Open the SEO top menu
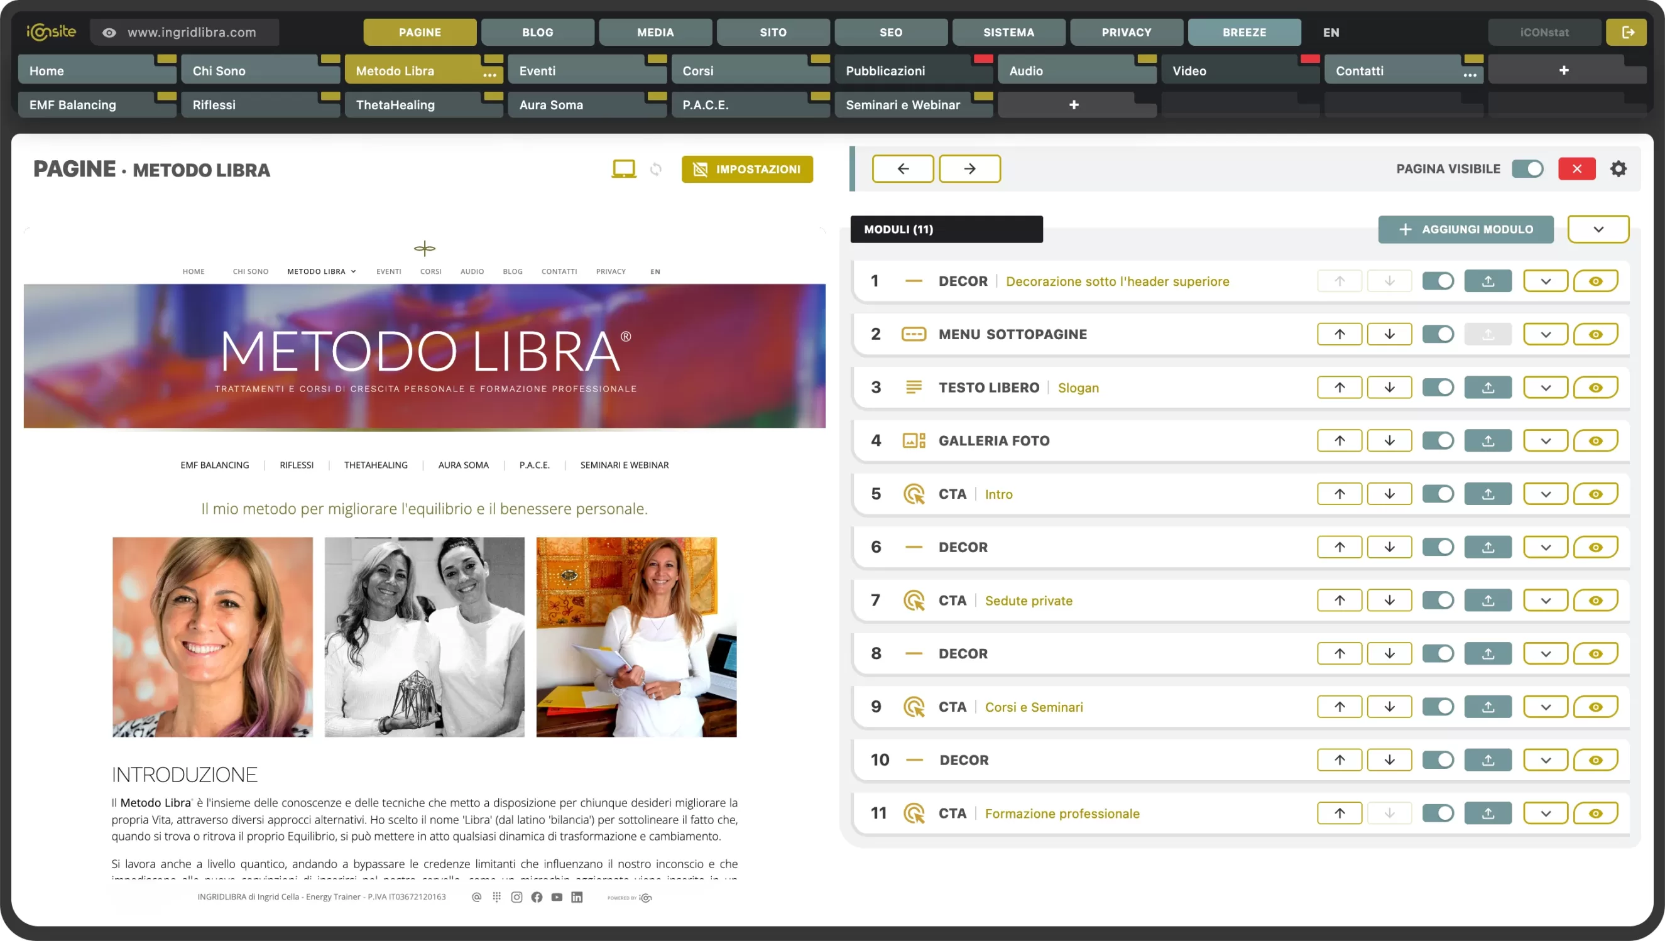Viewport: 1665px width, 941px height. tap(891, 32)
